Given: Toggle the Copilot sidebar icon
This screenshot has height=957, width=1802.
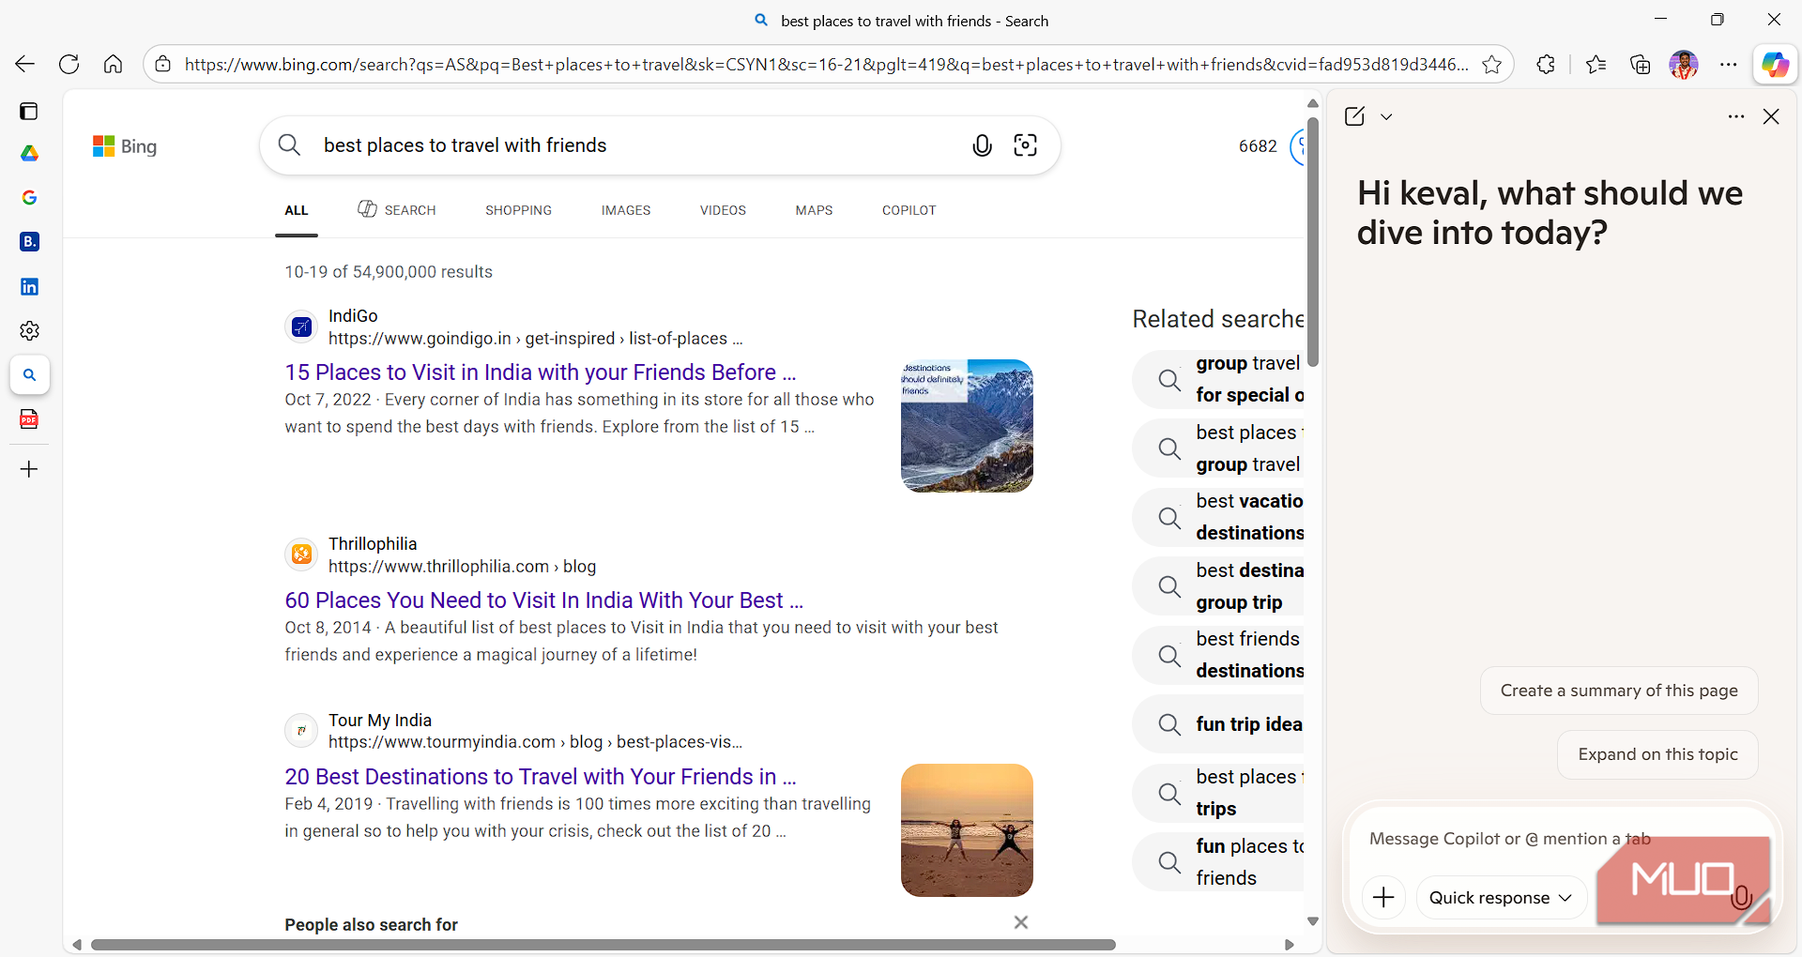Looking at the screenshot, I should [x=1775, y=64].
